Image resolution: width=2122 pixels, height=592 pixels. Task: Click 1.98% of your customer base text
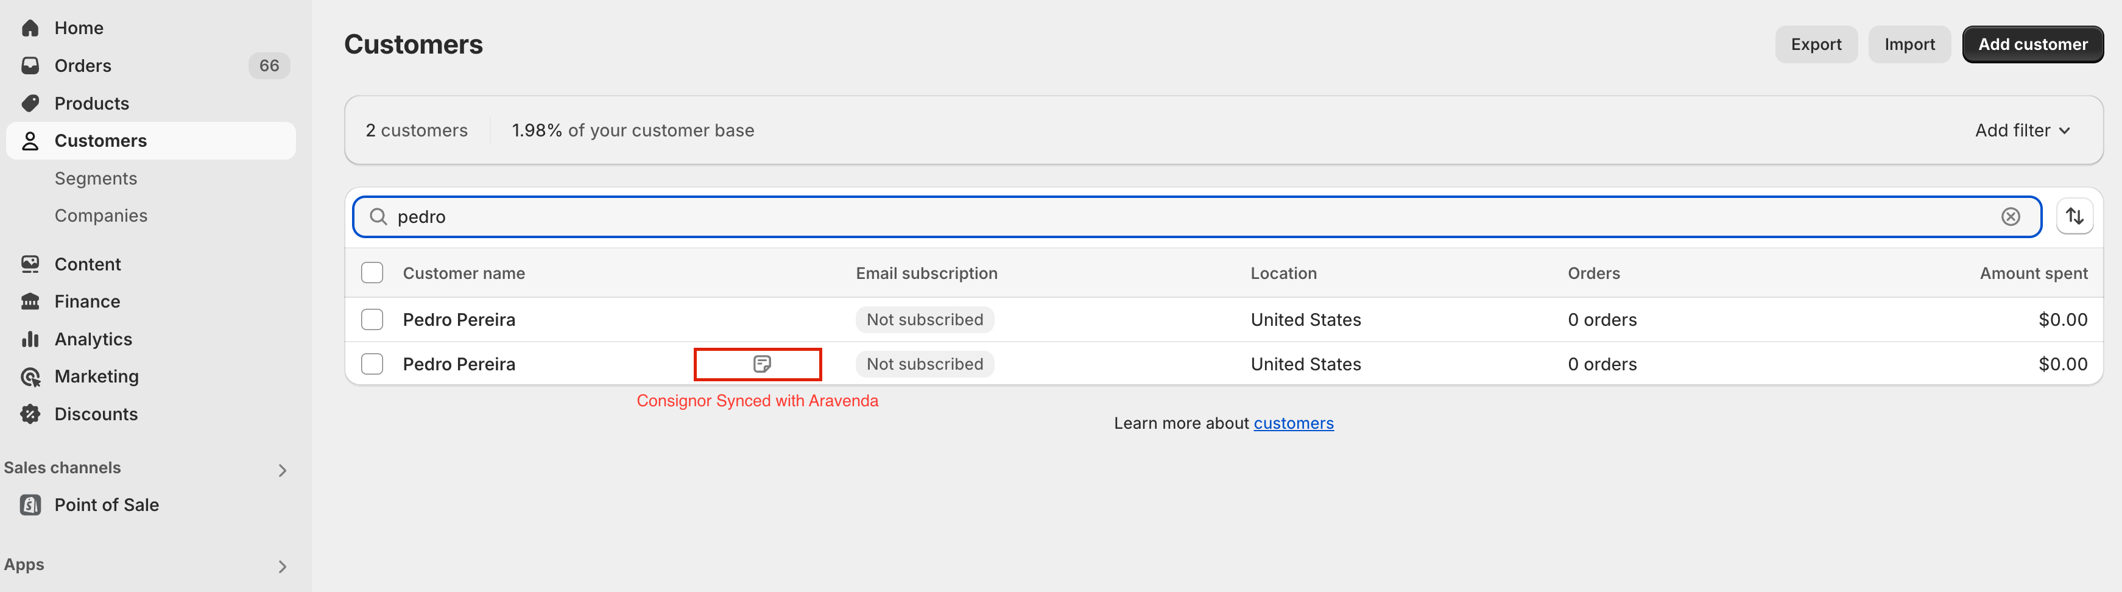tap(633, 130)
